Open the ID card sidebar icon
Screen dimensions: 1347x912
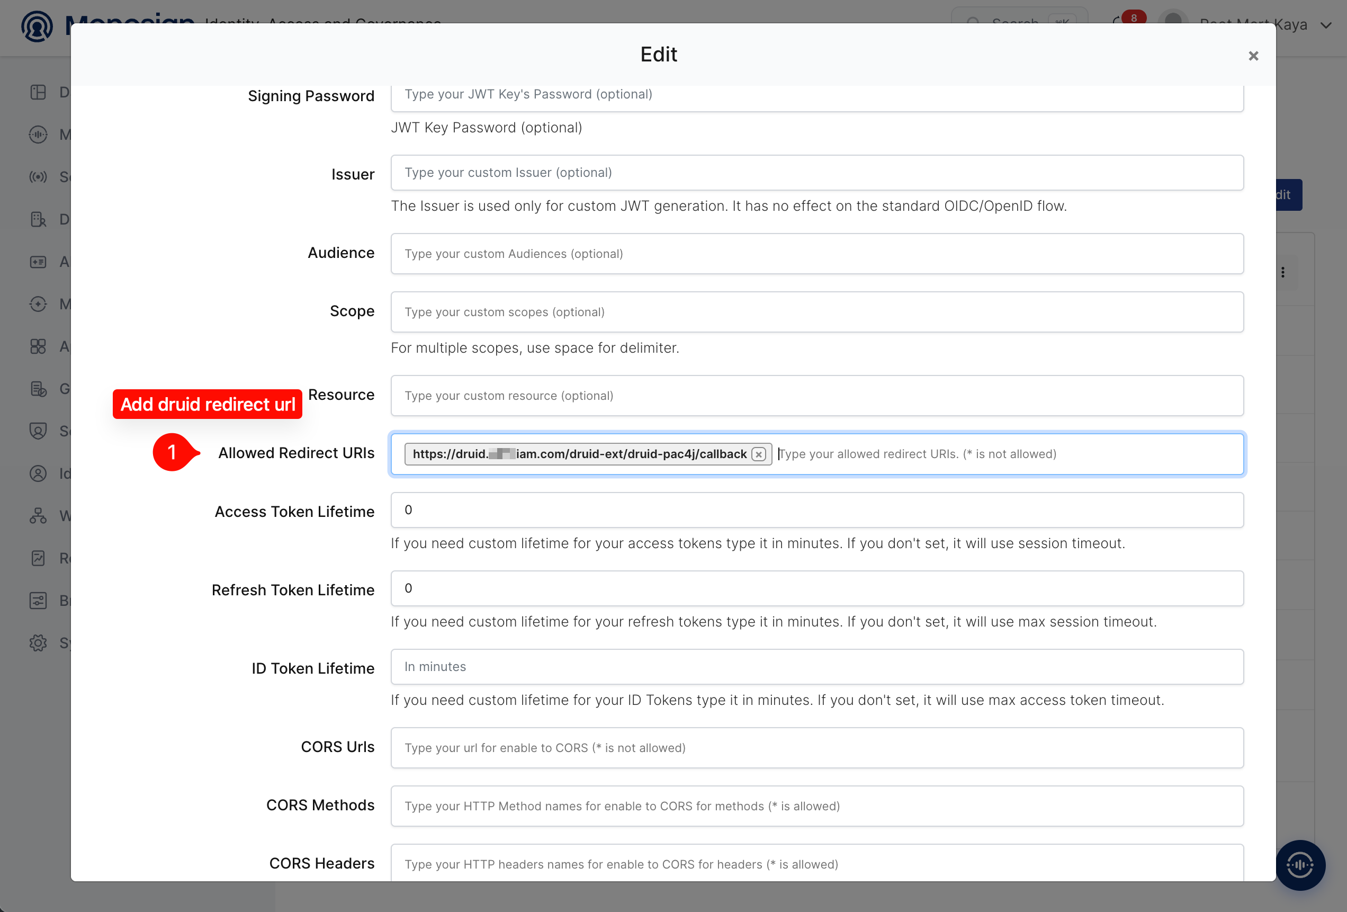click(38, 262)
